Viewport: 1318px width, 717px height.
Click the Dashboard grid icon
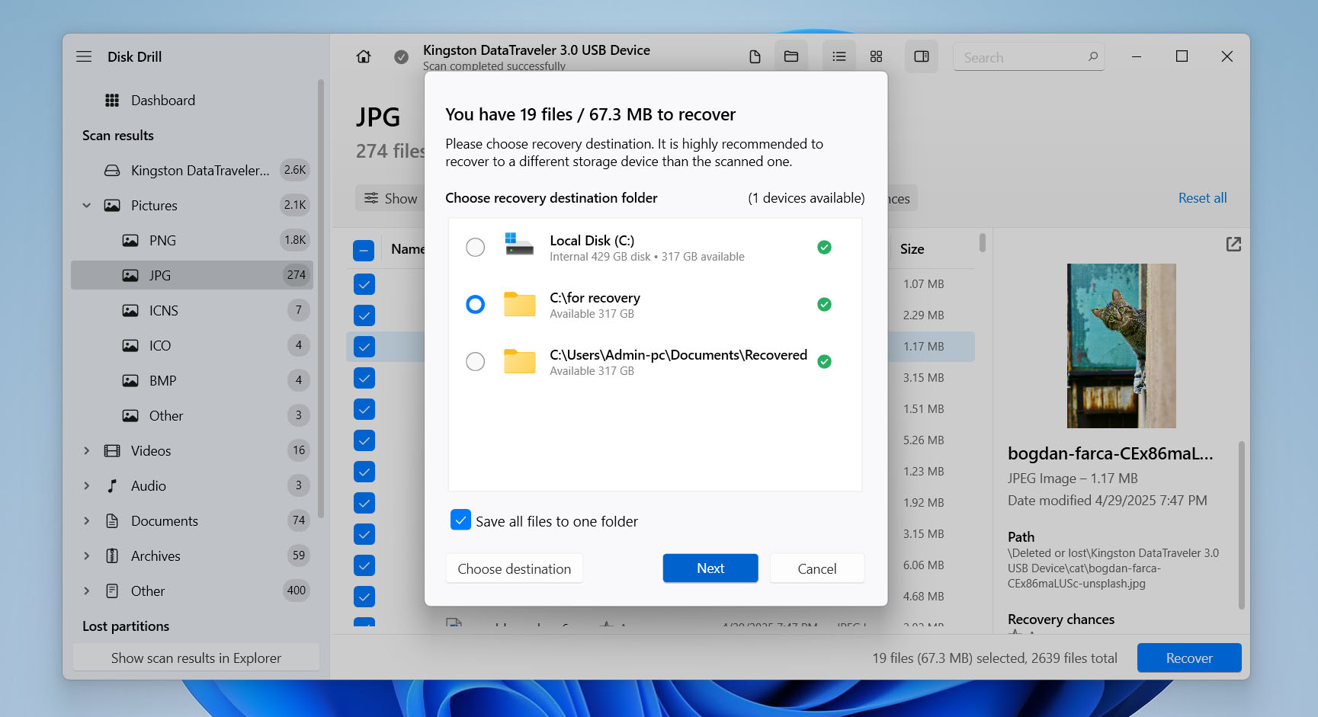(112, 101)
